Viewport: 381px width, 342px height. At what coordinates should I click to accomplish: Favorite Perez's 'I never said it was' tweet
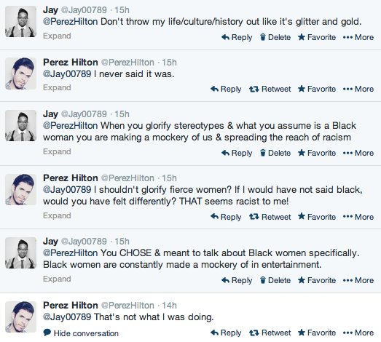click(317, 89)
